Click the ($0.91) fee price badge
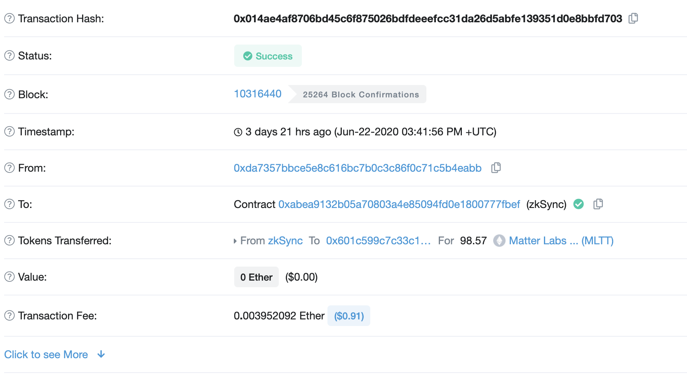The image size is (687, 378). tap(349, 316)
